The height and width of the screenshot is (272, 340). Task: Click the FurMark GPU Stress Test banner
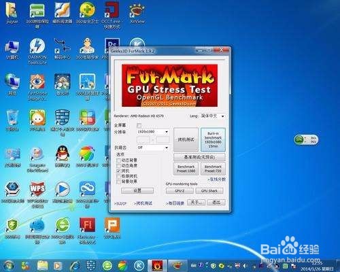[170, 86]
